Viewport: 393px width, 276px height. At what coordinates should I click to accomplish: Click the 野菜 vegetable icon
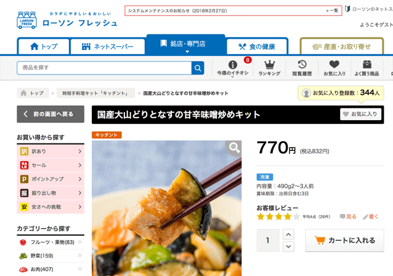(23, 256)
